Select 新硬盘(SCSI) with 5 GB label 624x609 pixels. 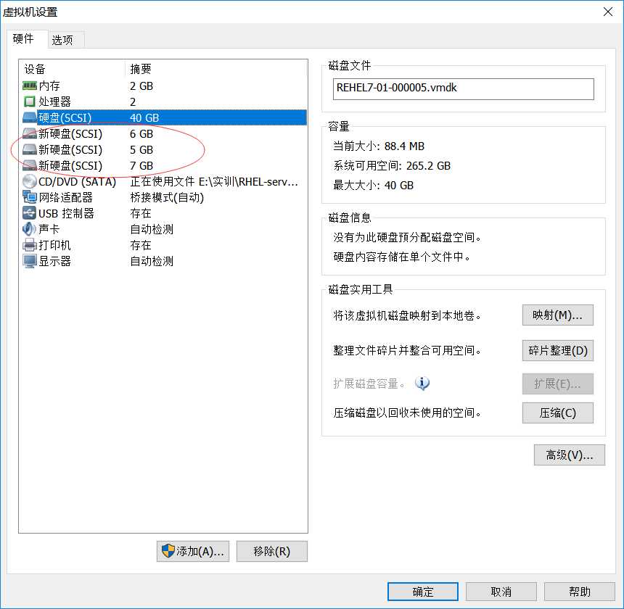tap(70, 149)
